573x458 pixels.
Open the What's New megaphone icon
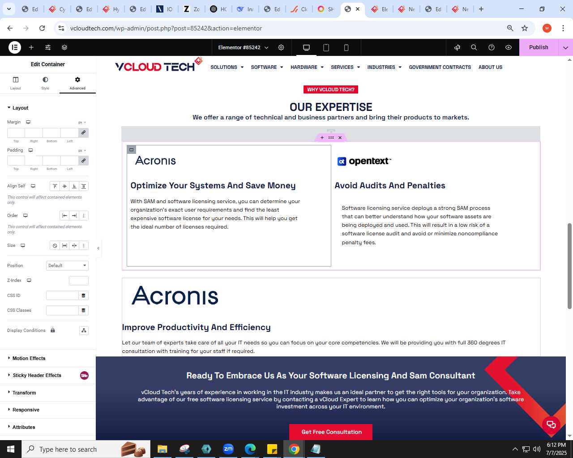pyautogui.click(x=457, y=47)
